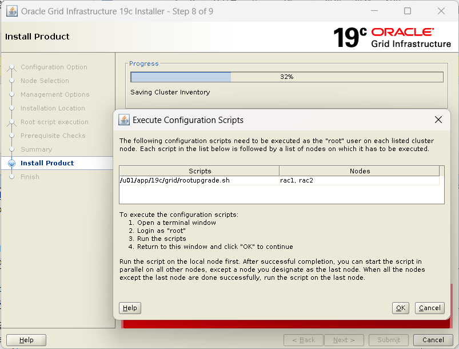Close the Oracle Grid Infrastructure installer window
Viewport: 459px width, 349px height.
(441, 11)
